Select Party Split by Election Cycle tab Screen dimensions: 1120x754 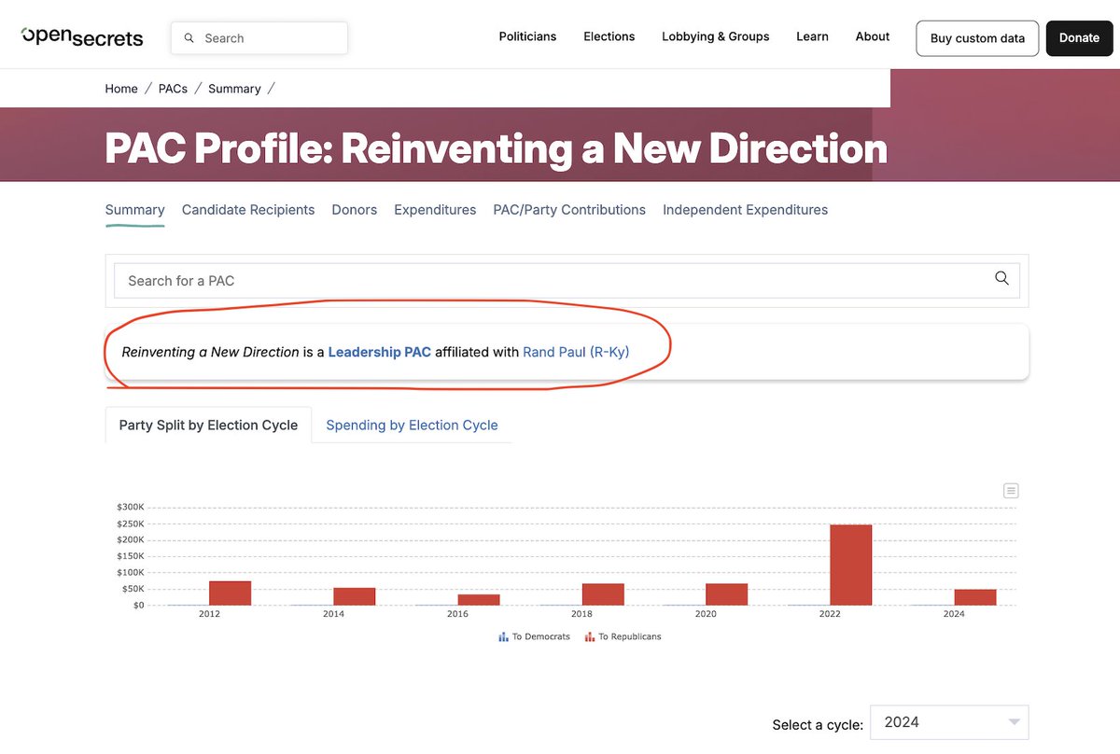pyautogui.click(x=208, y=425)
